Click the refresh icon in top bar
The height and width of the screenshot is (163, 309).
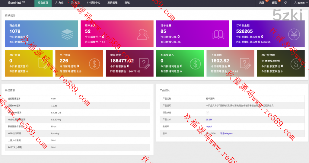point(285,3)
